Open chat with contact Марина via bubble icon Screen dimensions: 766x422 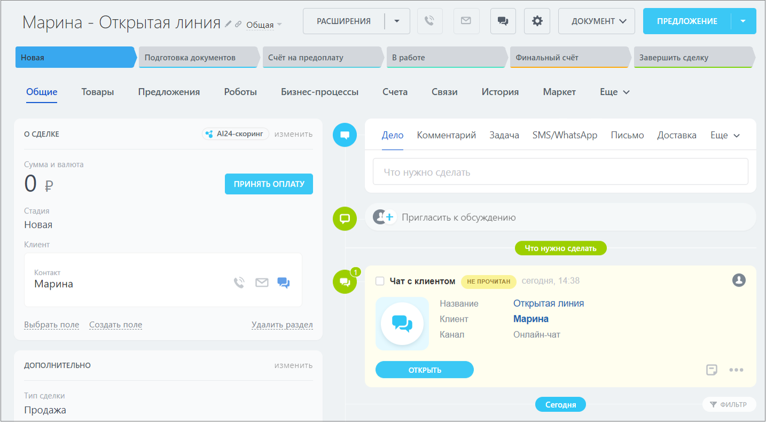(x=284, y=283)
